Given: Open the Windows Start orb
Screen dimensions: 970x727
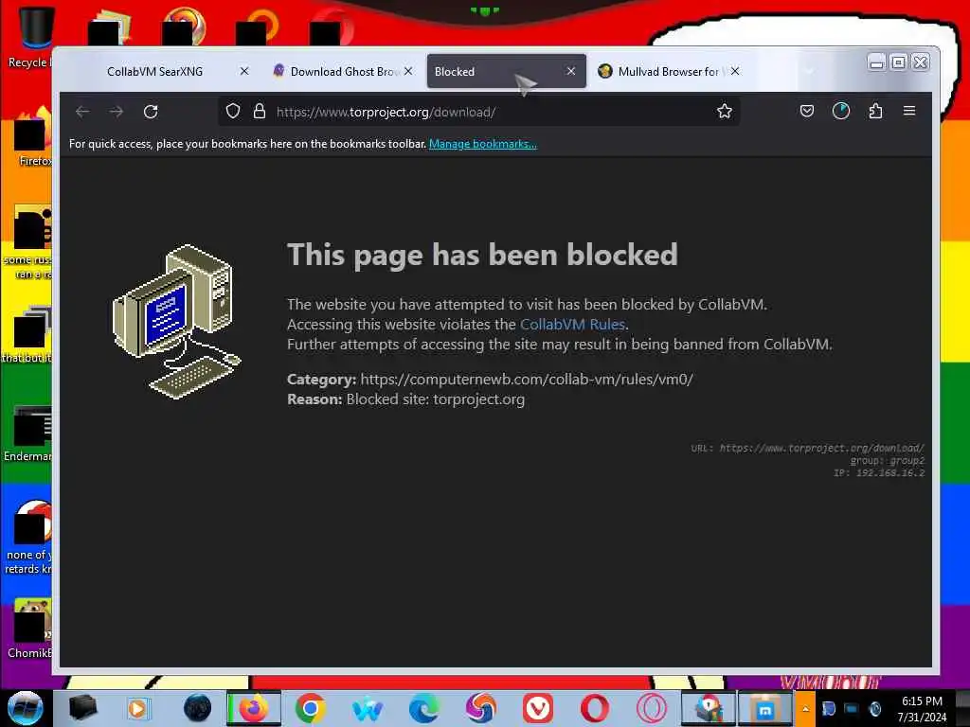Looking at the screenshot, I should pyautogui.click(x=25, y=708).
